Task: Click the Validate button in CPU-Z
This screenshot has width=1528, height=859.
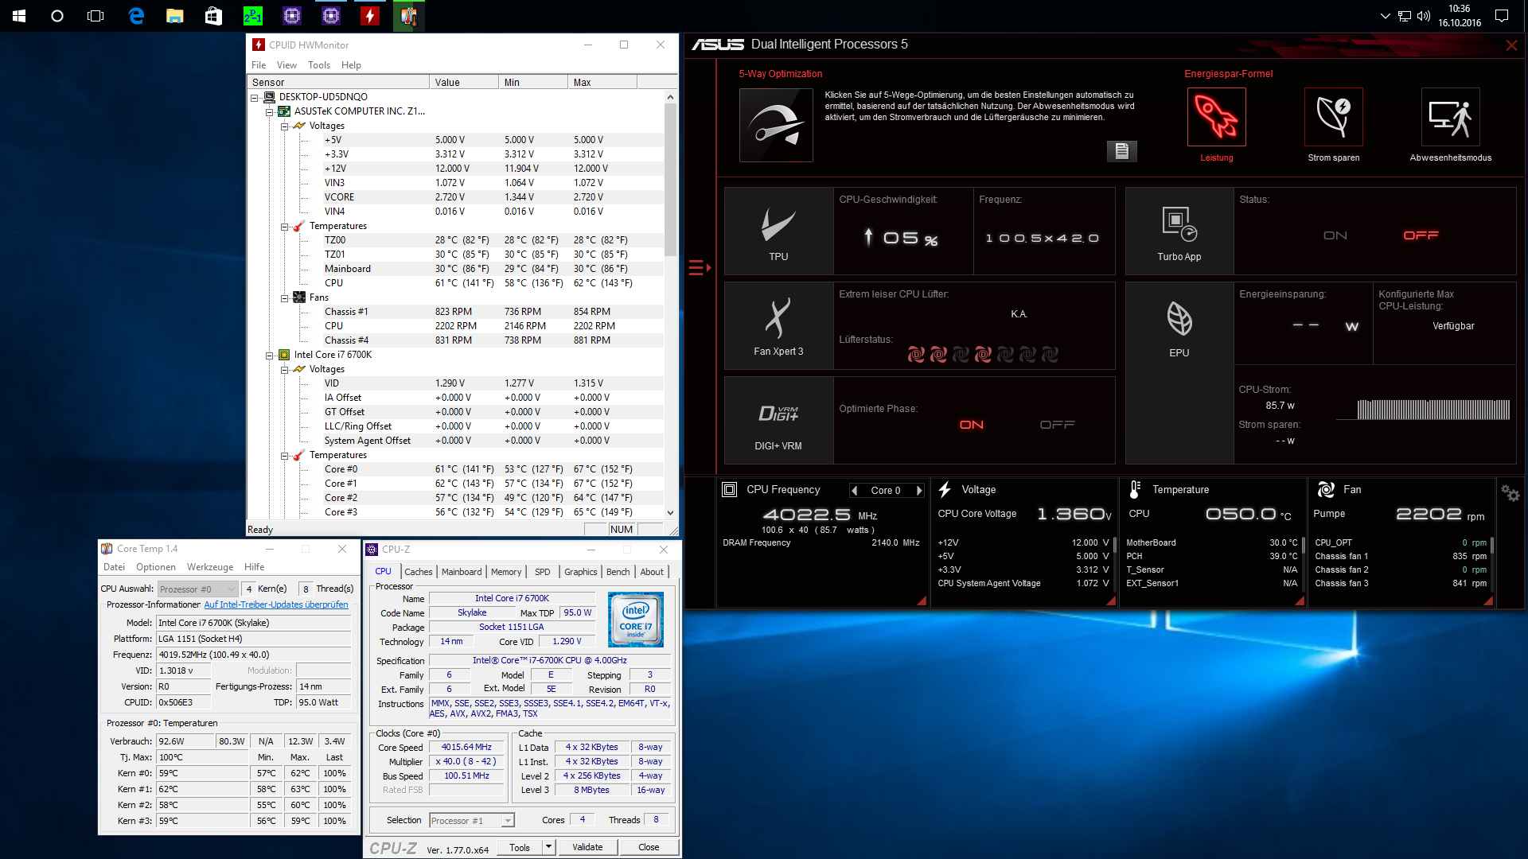Action: pyautogui.click(x=587, y=847)
